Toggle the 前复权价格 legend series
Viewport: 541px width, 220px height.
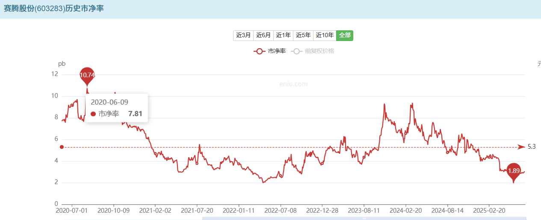pyautogui.click(x=313, y=51)
